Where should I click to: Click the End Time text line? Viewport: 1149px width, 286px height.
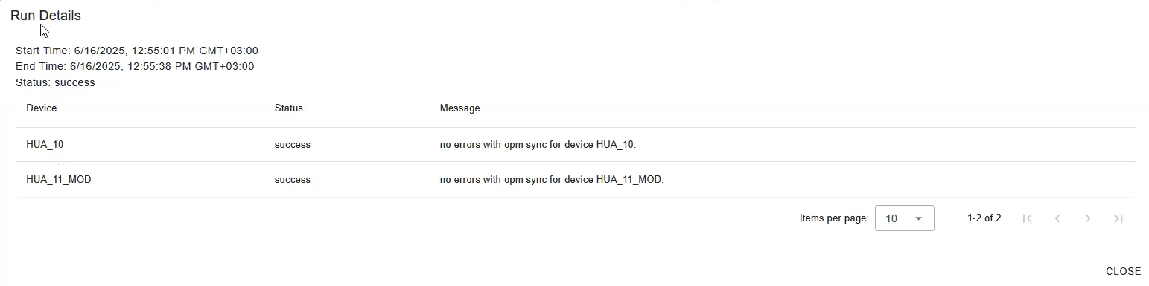pyautogui.click(x=135, y=67)
